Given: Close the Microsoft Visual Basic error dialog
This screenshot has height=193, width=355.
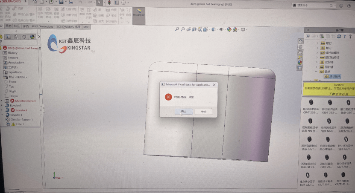Looking at the screenshot, I should 214,85.
